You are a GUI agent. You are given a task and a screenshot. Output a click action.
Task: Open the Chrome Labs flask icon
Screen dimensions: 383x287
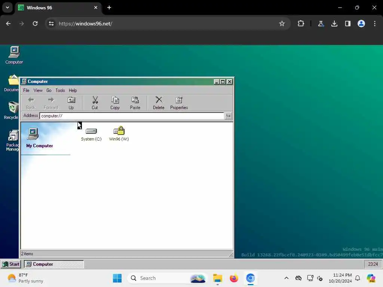click(321, 24)
